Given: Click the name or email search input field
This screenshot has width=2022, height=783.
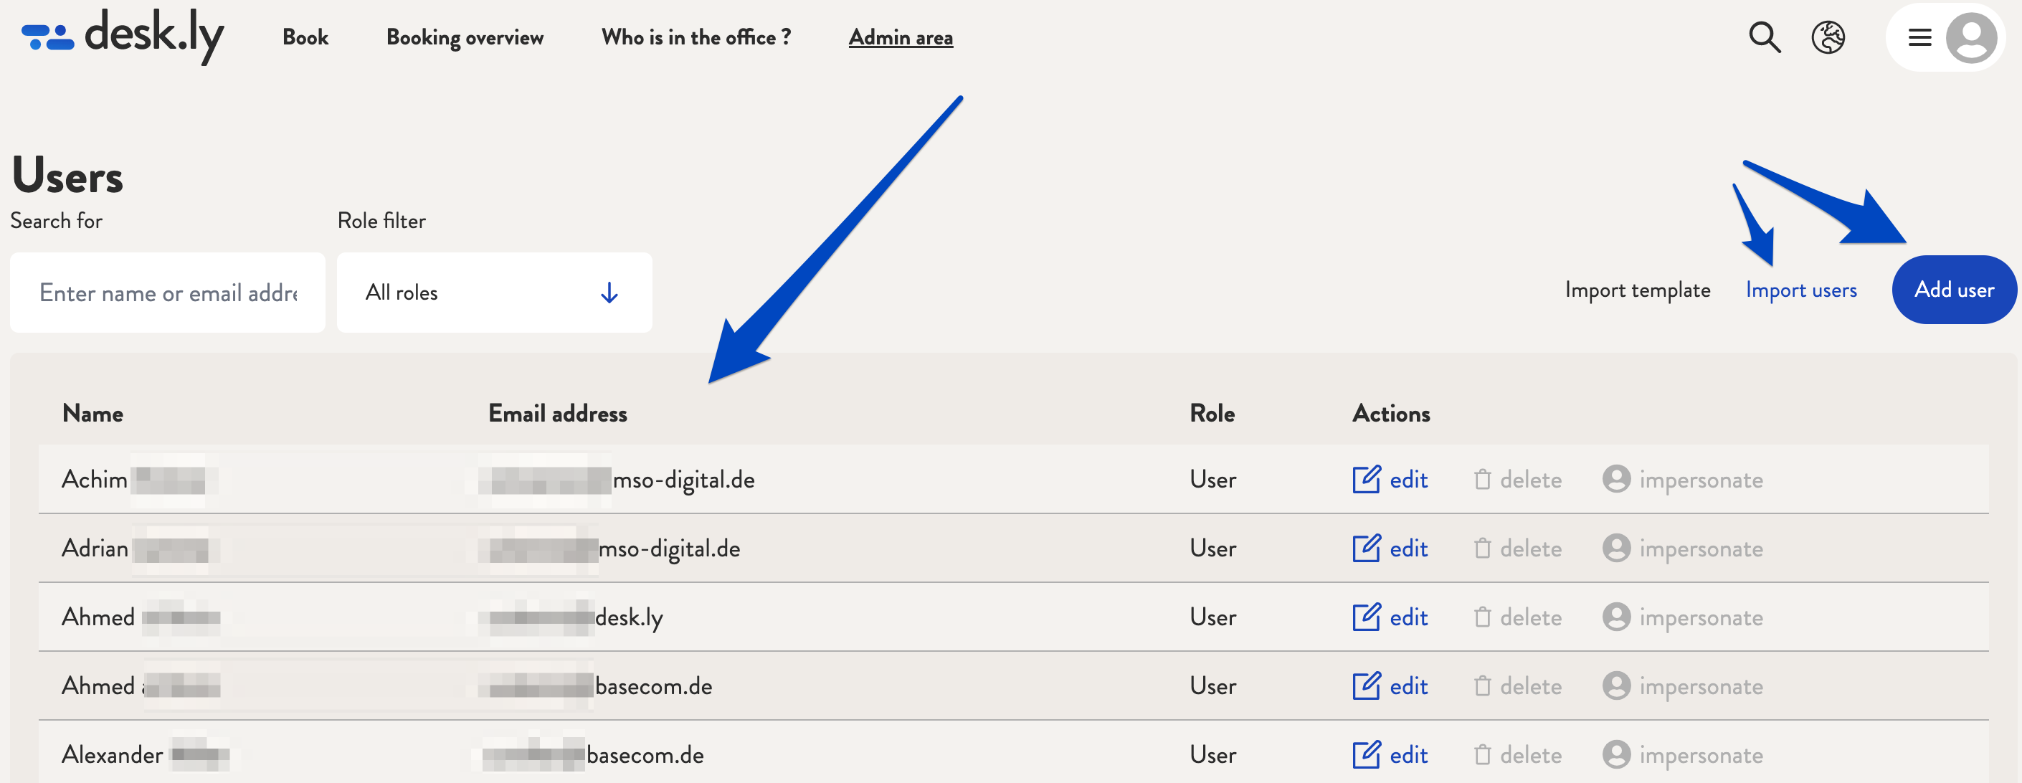Looking at the screenshot, I should 169,292.
